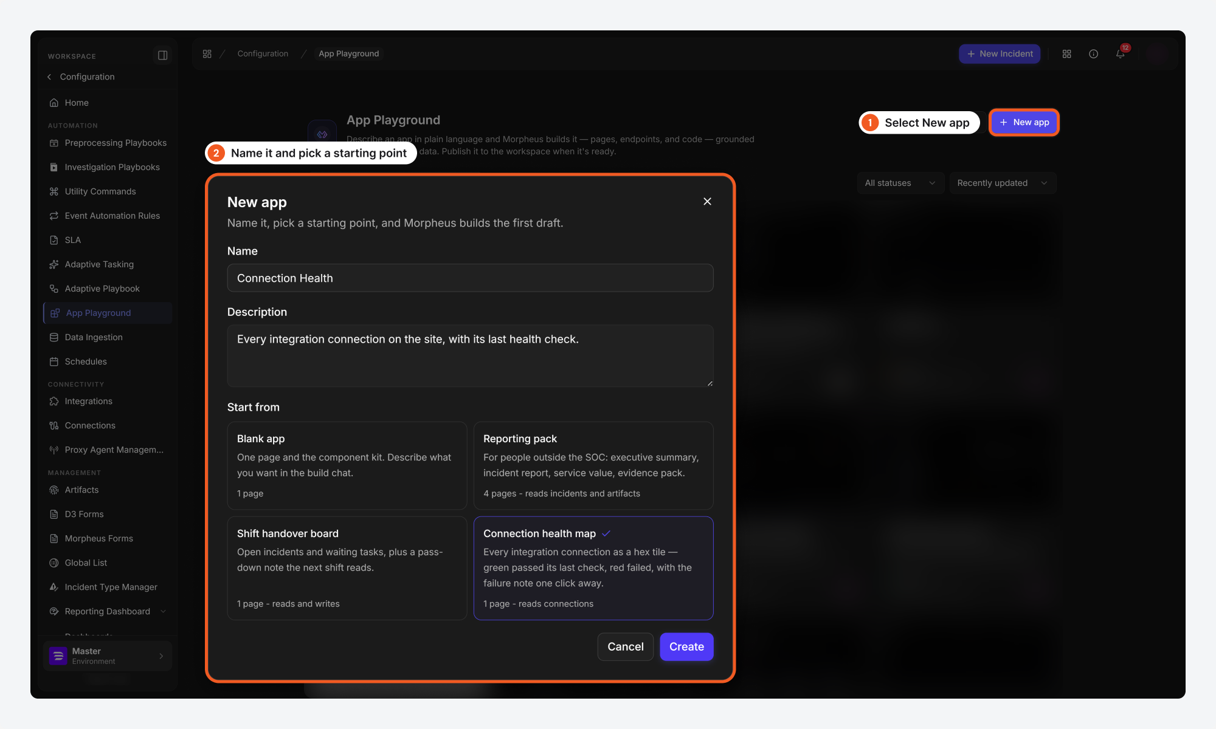Screen dimensions: 1216x729
Task: Open Incident Type Manager in sidebar
Action: (108, 587)
